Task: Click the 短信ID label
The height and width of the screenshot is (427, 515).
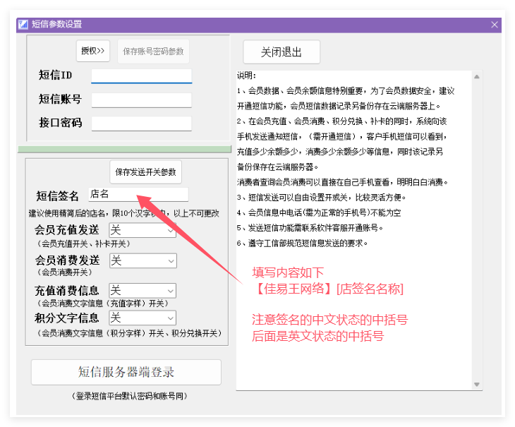Action: click(55, 75)
